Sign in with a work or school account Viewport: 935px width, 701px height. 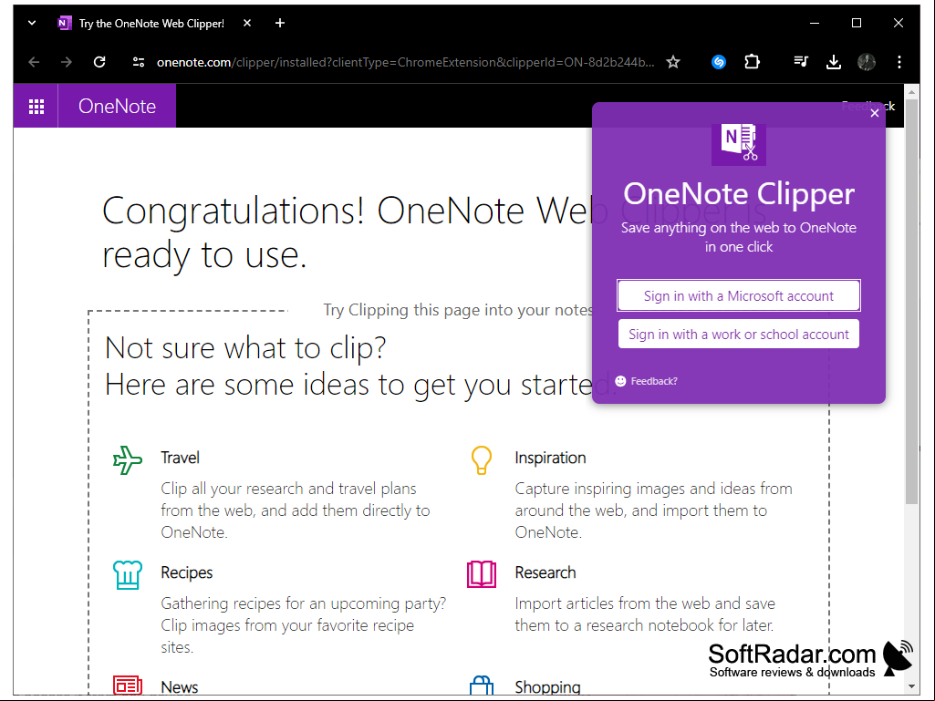pyautogui.click(x=738, y=334)
